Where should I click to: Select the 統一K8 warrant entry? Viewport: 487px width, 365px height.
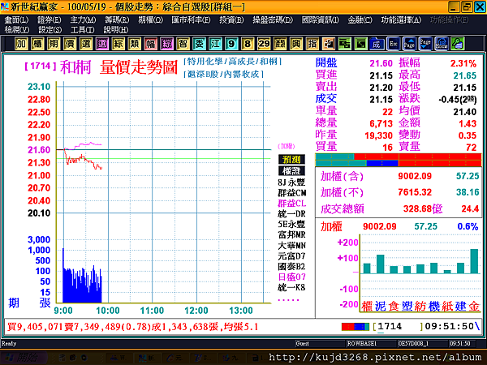pyautogui.click(x=291, y=288)
